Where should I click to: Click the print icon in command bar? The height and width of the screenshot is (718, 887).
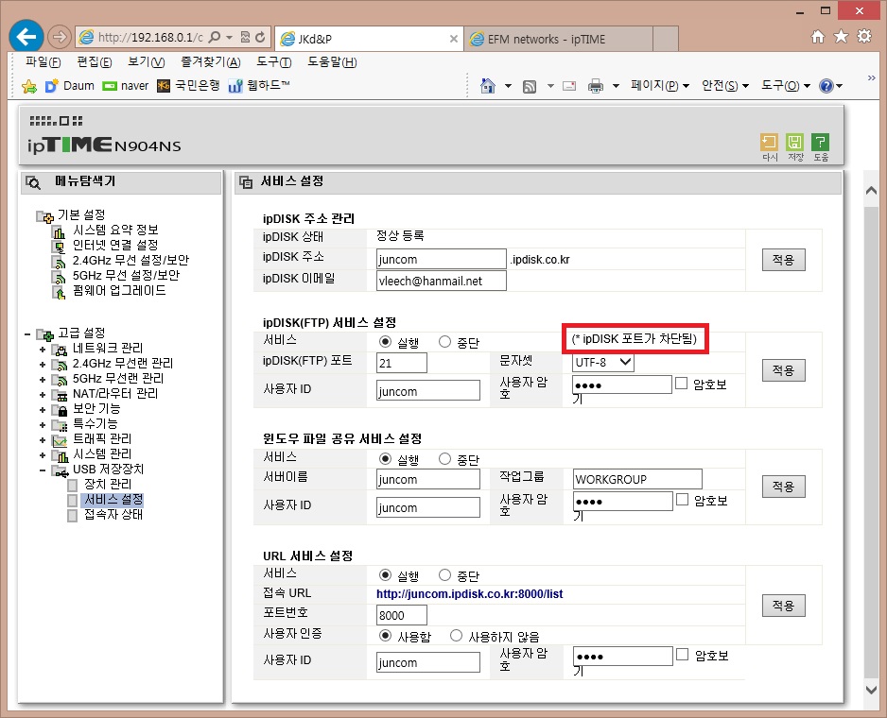point(596,86)
